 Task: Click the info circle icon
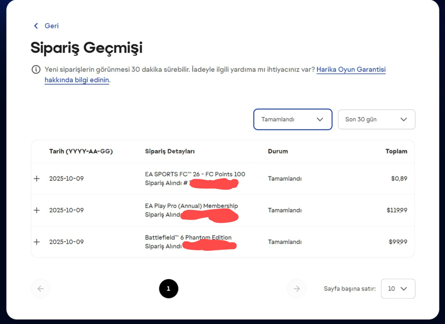click(36, 70)
